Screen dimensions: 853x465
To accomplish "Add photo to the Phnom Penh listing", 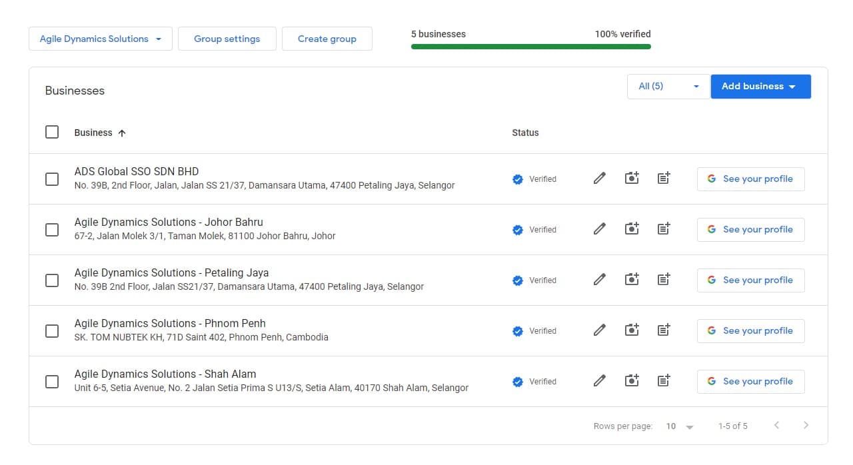I will 632,330.
